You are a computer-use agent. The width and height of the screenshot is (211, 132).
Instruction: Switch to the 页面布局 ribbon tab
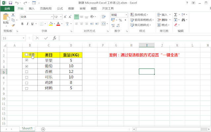[46, 9]
